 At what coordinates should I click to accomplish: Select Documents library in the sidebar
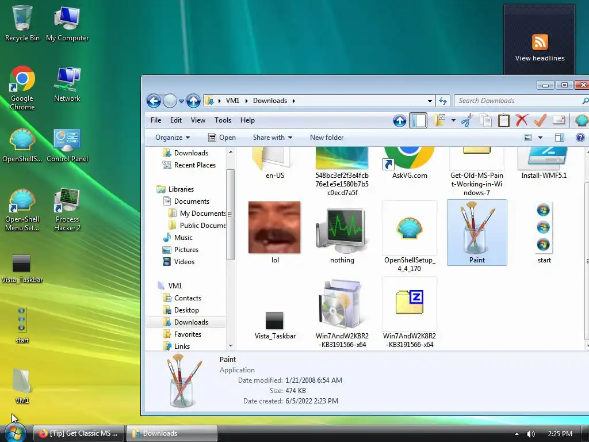(x=186, y=201)
